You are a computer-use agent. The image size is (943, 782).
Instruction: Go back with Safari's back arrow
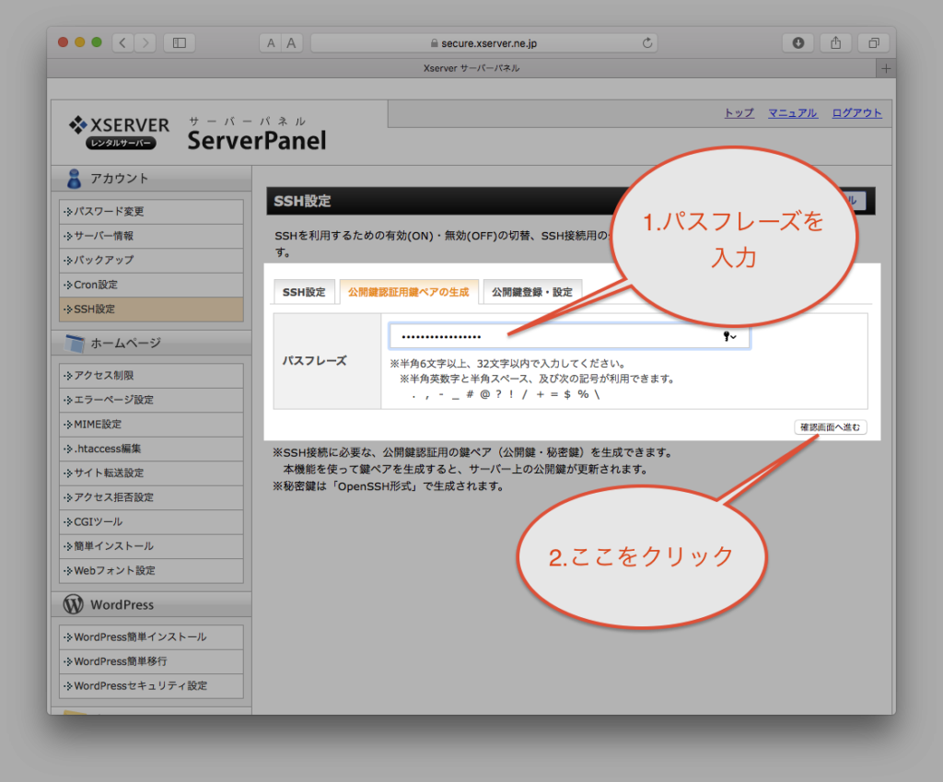click(x=123, y=42)
